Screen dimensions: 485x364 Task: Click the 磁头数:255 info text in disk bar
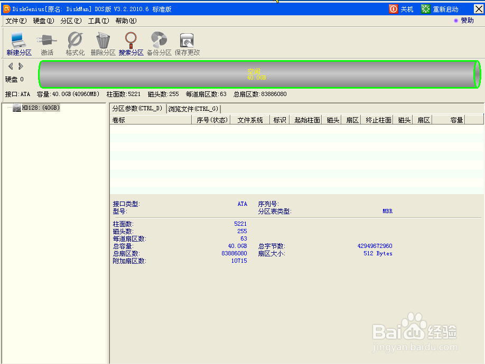coord(163,94)
